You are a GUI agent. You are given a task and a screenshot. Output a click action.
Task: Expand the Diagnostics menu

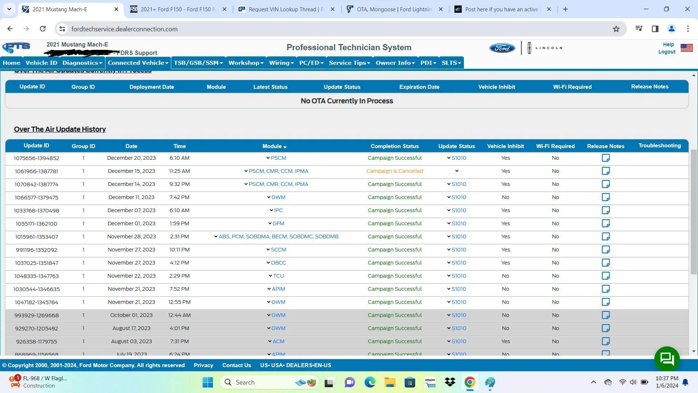point(82,63)
